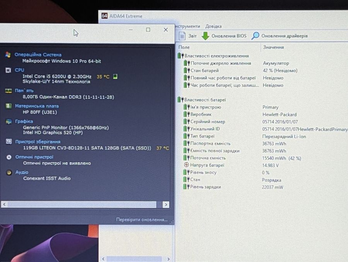Open the CPU section link

(x=20, y=70)
